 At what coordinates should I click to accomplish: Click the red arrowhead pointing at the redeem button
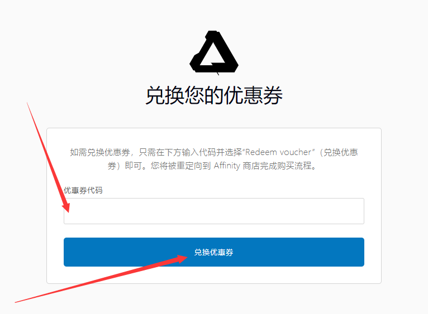click(x=182, y=259)
